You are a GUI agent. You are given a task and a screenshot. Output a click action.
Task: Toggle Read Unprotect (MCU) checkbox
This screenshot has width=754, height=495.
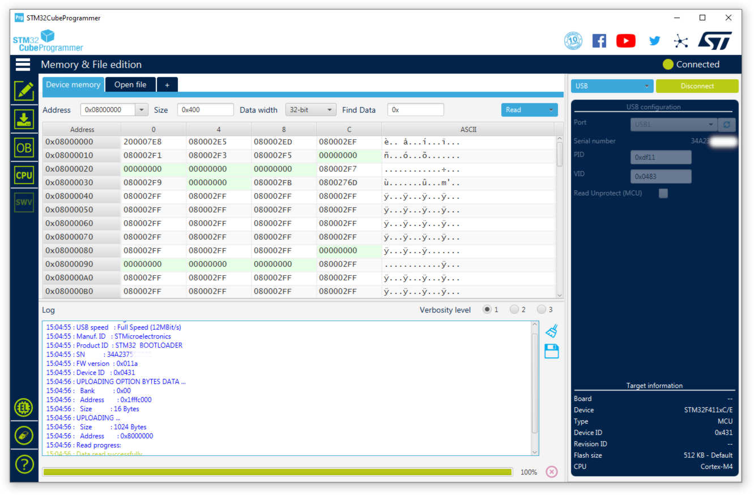pos(663,193)
